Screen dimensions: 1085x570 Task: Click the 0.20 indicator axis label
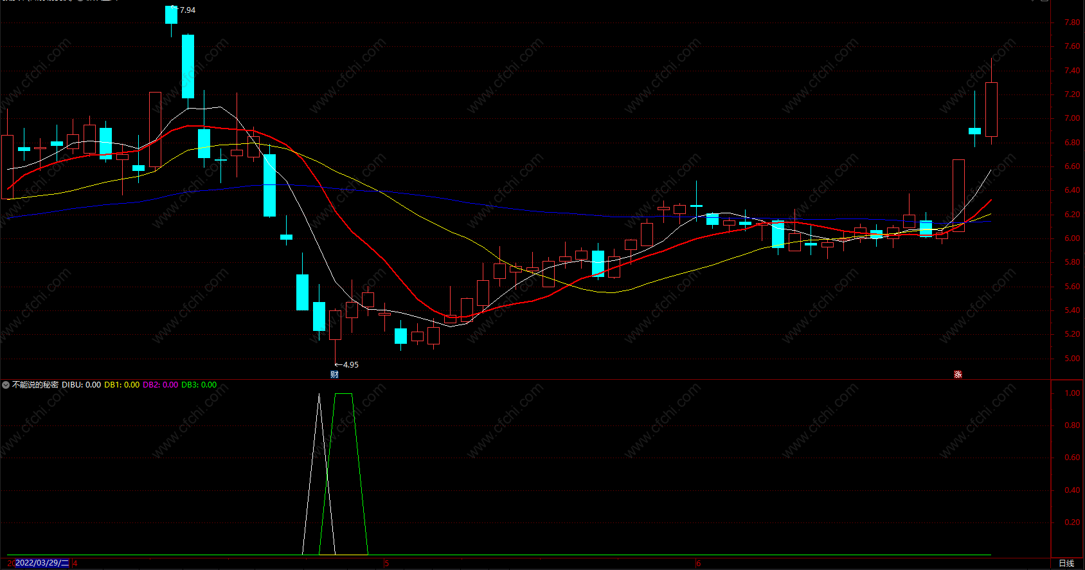pos(1072,522)
